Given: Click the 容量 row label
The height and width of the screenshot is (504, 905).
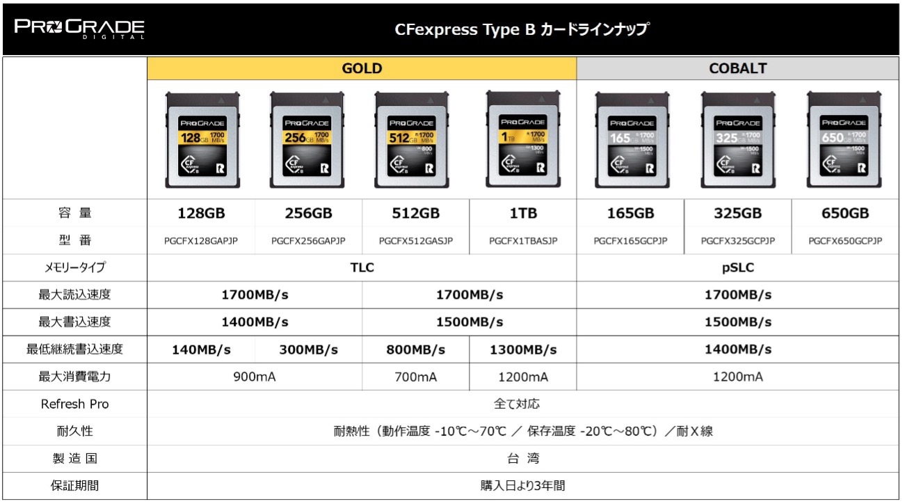Looking at the screenshot, I should [74, 214].
